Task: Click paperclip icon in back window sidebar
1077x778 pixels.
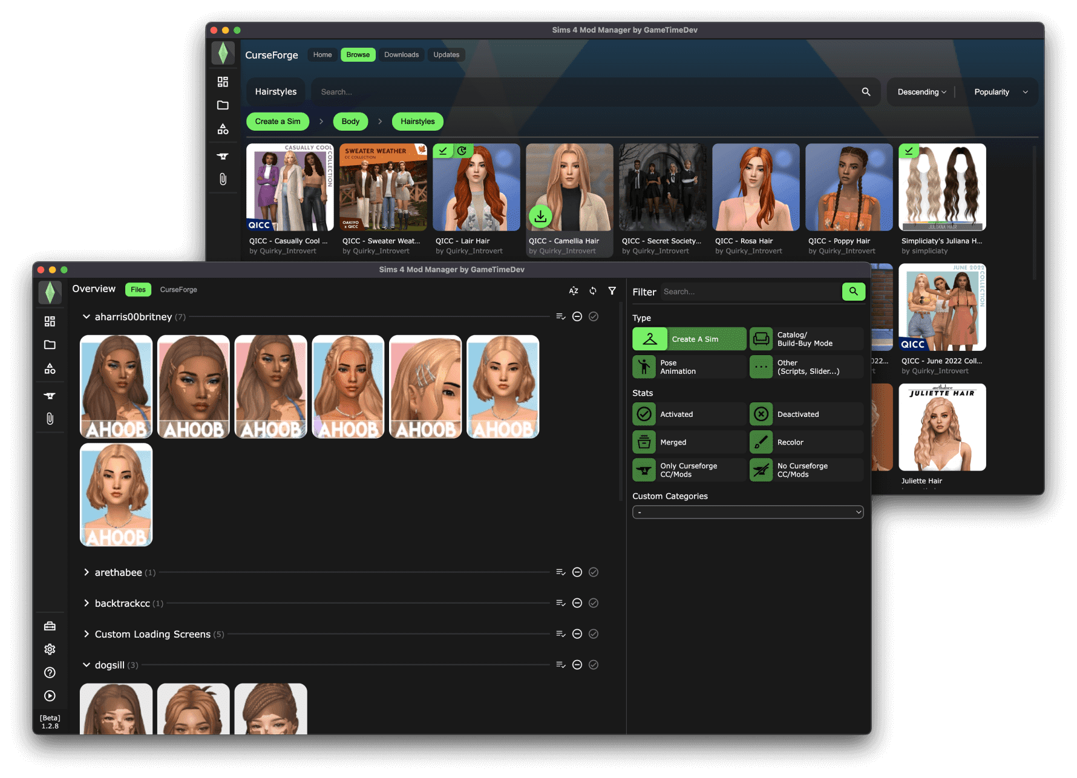Action: click(x=223, y=179)
